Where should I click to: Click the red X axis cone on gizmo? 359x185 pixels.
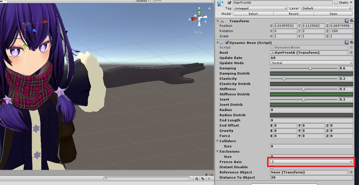click(x=193, y=19)
